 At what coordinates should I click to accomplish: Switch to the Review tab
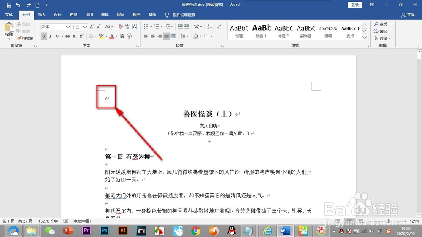(121, 15)
